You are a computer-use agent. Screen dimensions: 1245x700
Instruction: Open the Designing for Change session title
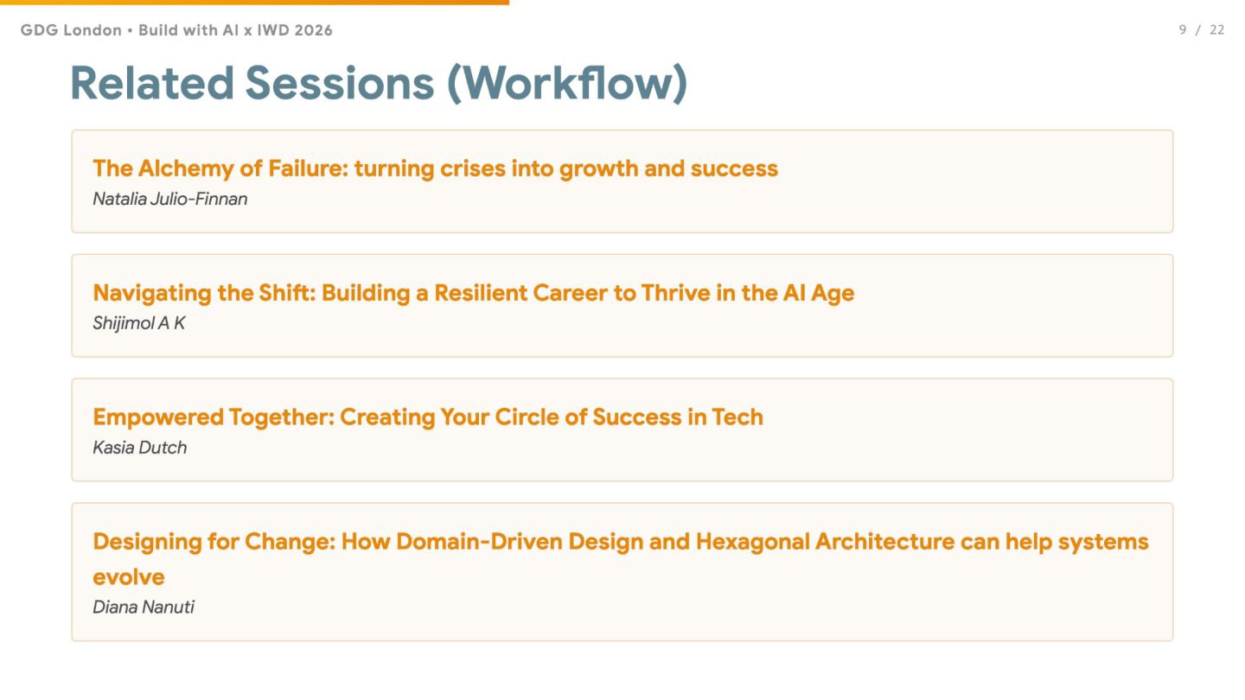(x=620, y=542)
